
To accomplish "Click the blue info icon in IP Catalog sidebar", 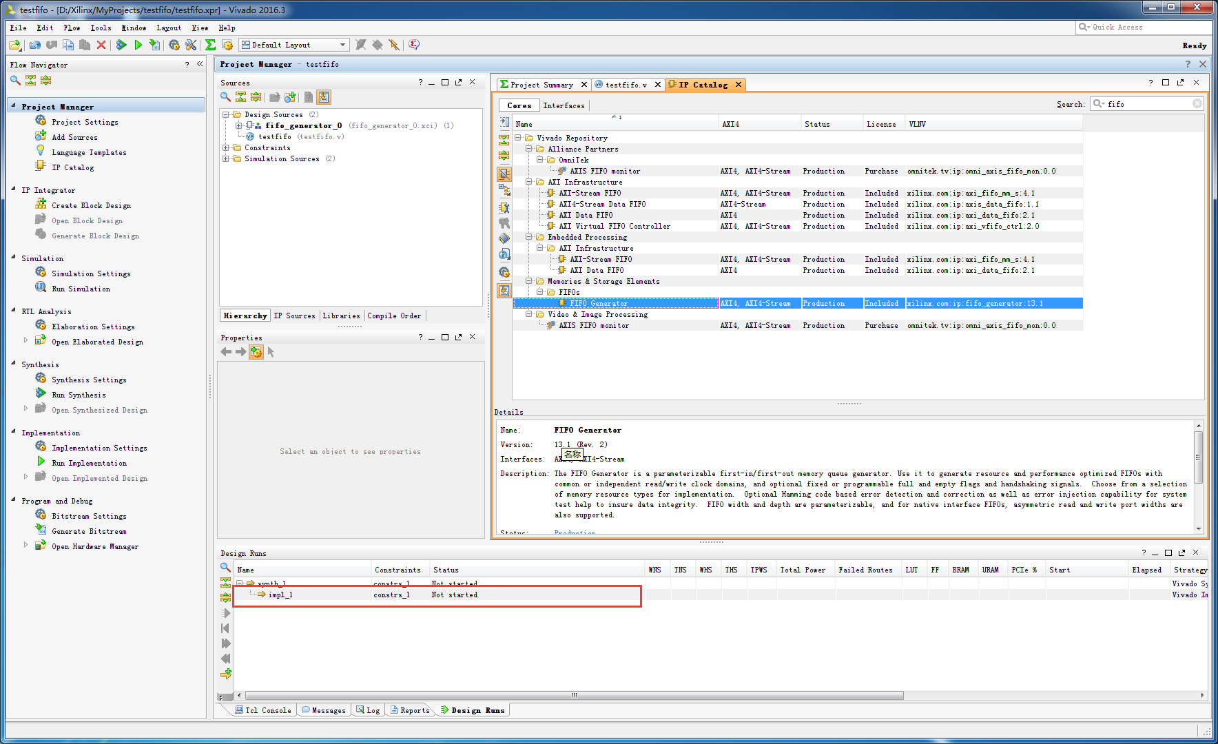I will click(504, 255).
